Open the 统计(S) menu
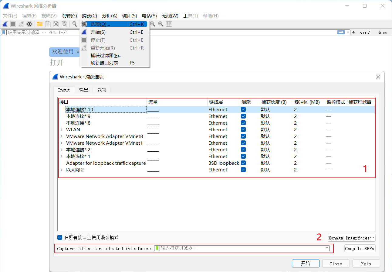This screenshot has height=272, width=392. [130, 16]
